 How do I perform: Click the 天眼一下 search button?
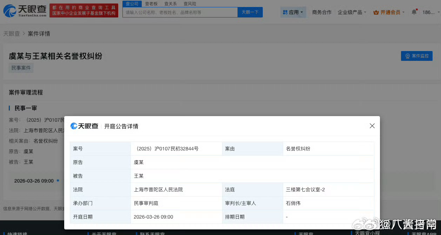250,12
